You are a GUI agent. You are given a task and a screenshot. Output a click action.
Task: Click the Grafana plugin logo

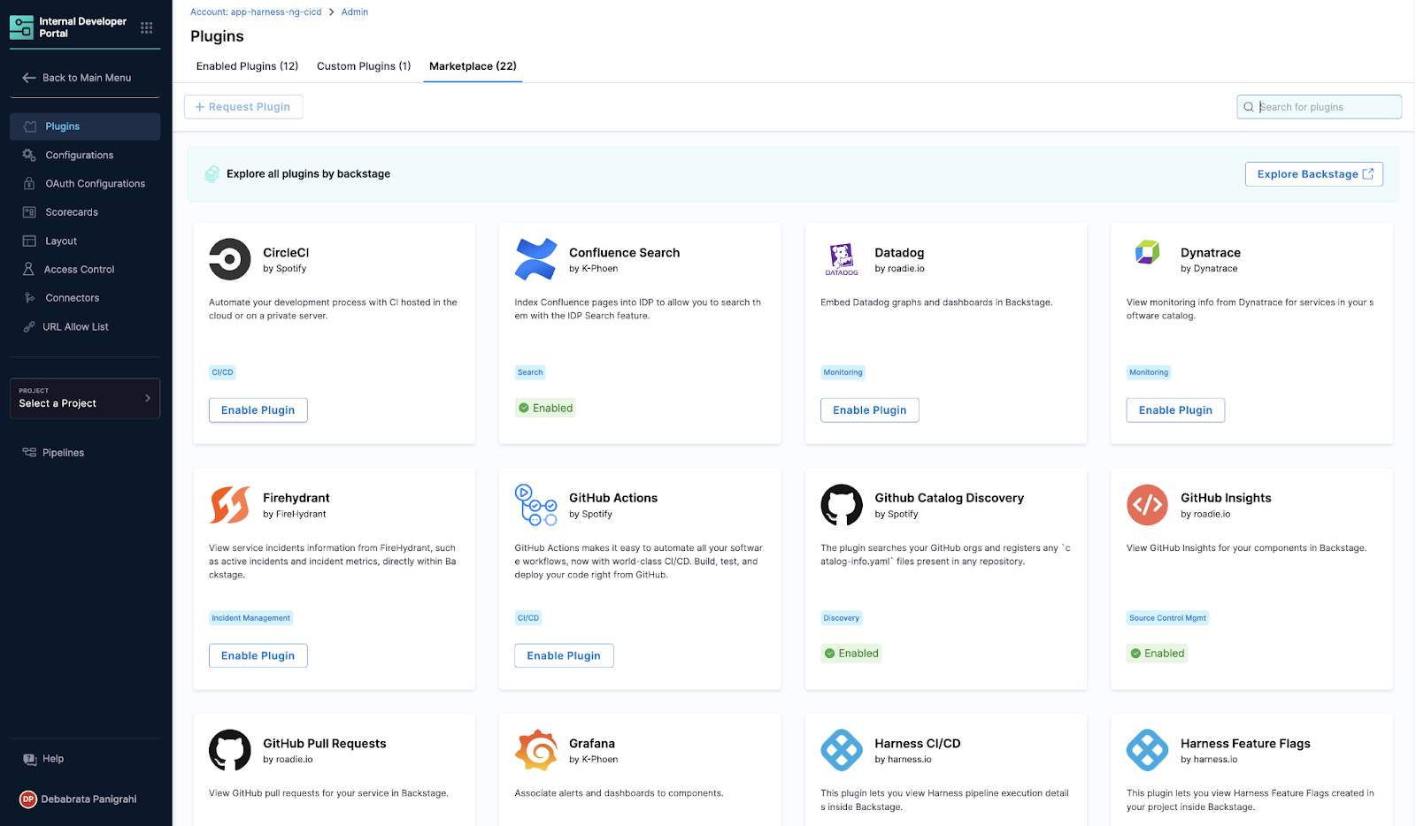click(535, 750)
